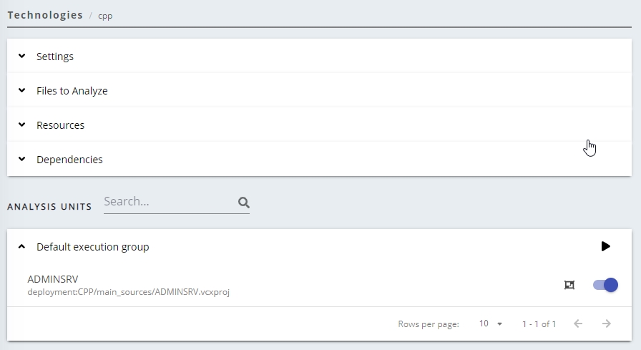Screen dimensions: 641x350
Task: Click the Default execution group title
Action: point(93,247)
